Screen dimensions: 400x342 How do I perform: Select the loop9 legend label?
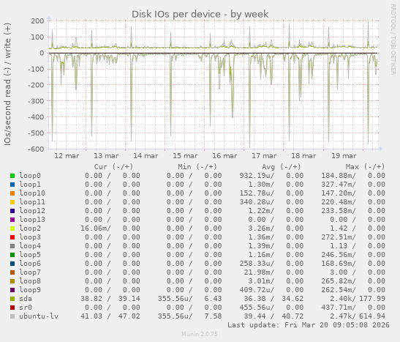(x=30, y=290)
